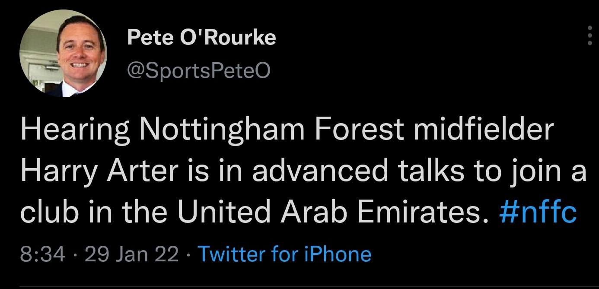The height and width of the screenshot is (289, 599).
Task: Click the name Harry Arter in tweet
Action: (x=99, y=171)
